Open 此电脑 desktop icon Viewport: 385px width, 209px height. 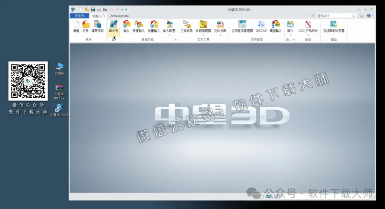59,69
